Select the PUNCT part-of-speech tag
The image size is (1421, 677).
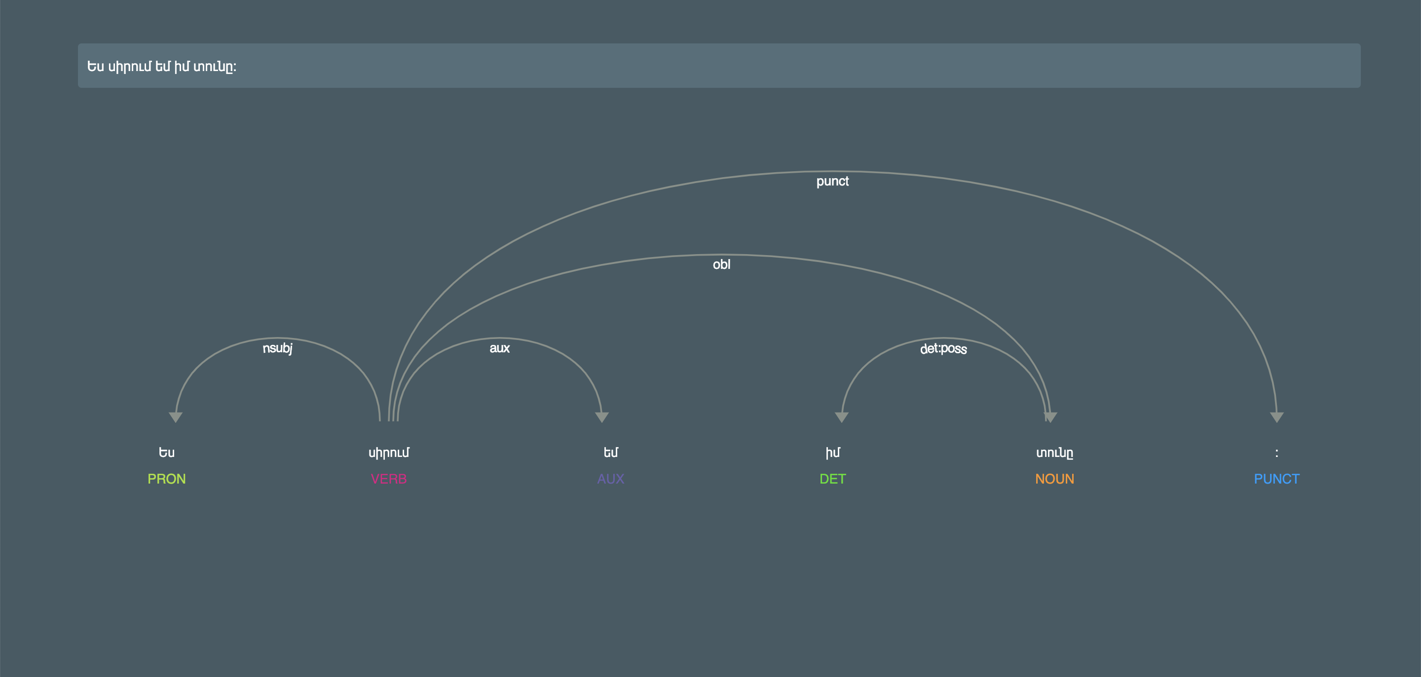pos(1276,478)
